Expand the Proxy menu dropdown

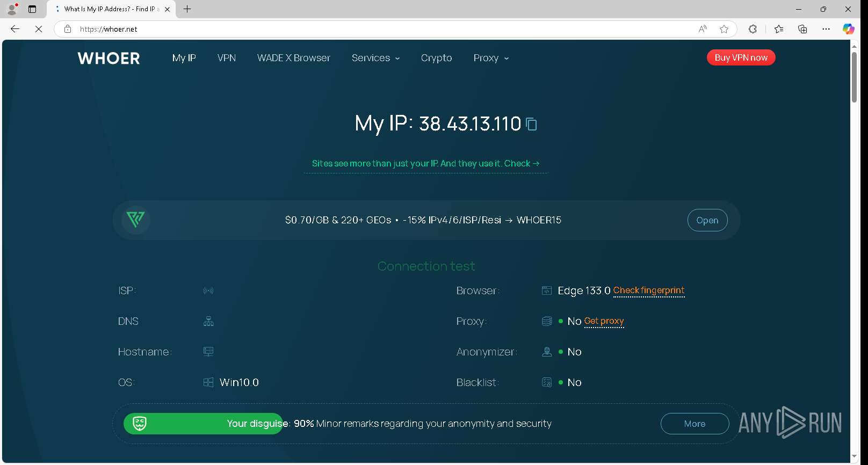click(x=491, y=58)
